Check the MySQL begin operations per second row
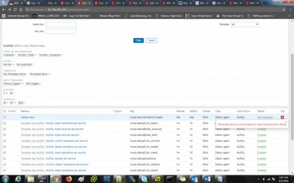The height and width of the screenshot is (183, 294). tap(5, 123)
